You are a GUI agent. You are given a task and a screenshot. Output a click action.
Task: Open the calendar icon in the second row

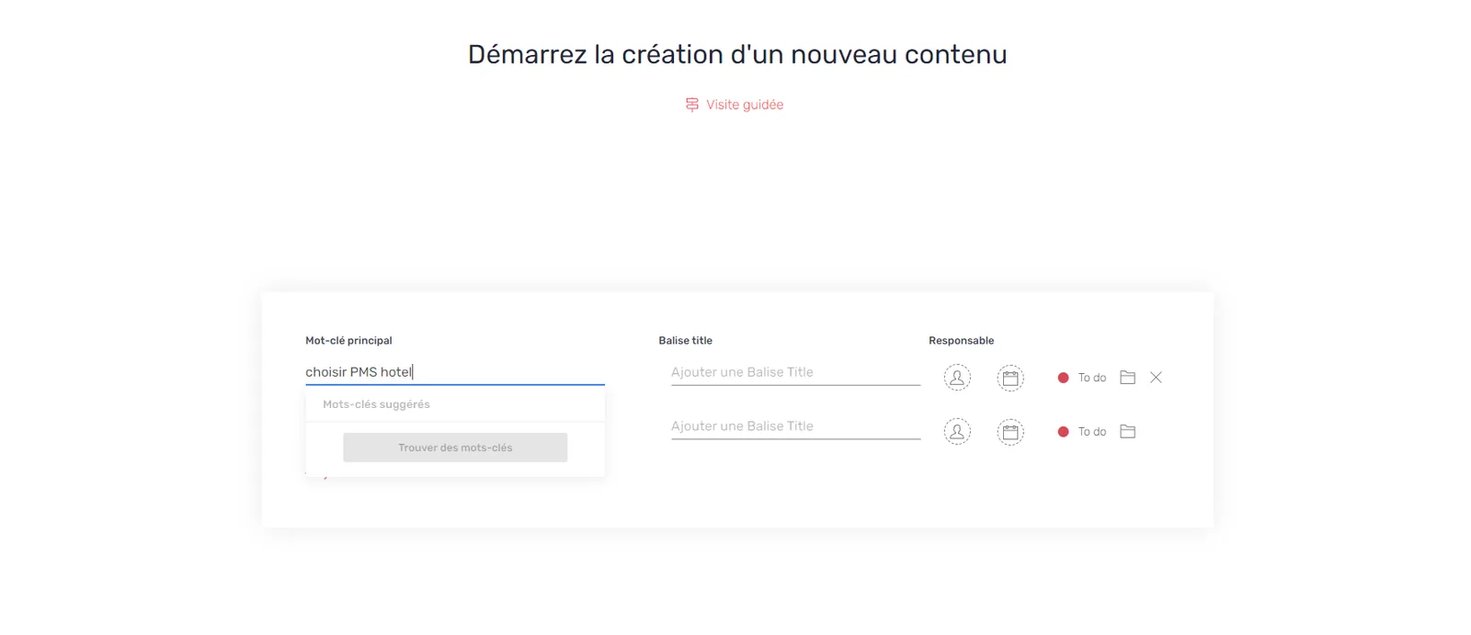[1010, 432]
